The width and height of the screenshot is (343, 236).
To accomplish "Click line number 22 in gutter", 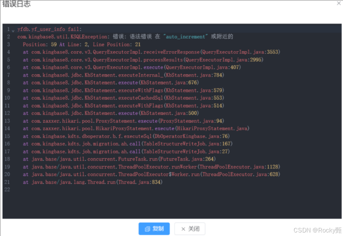I will [x=7, y=190].
